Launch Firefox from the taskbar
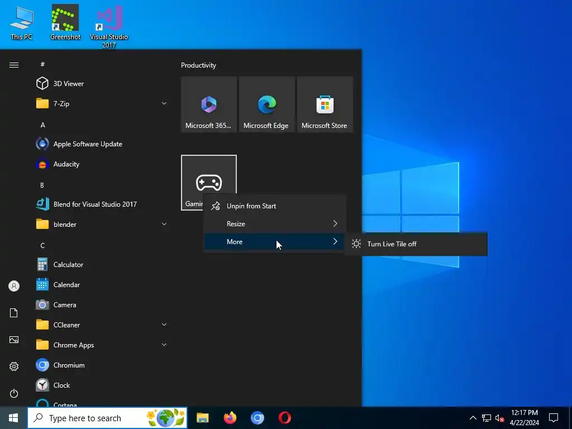The width and height of the screenshot is (572, 429). click(x=230, y=418)
